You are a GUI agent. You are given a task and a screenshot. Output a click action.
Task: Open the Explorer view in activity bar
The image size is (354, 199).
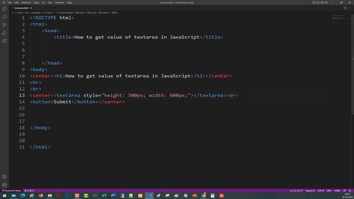pyautogui.click(x=4, y=9)
